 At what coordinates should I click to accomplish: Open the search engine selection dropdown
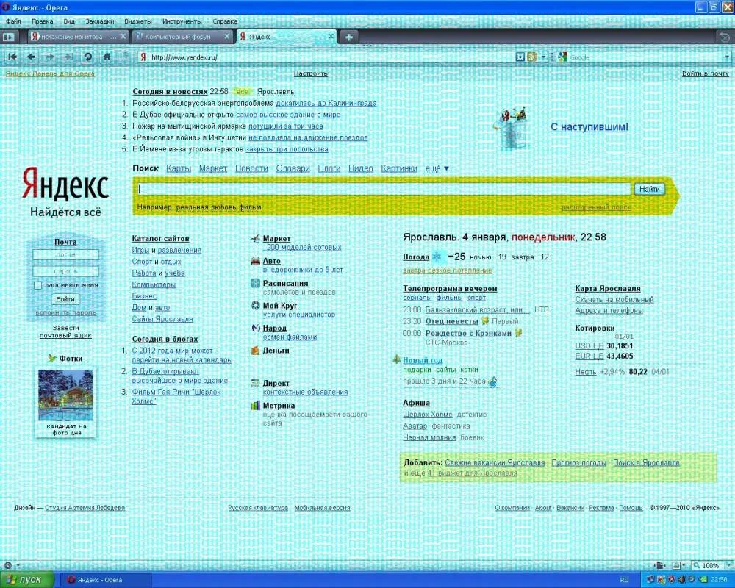click(727, 57)
